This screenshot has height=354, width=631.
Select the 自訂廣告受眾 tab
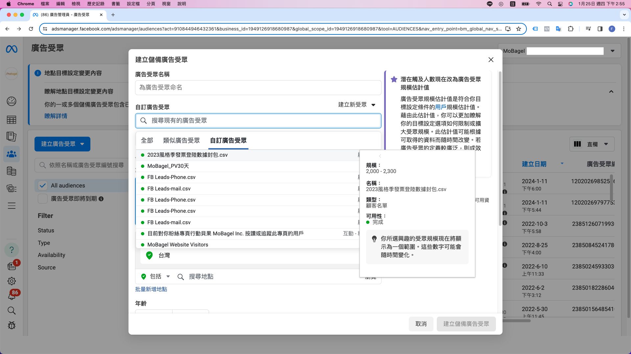[x=228, y=140]
